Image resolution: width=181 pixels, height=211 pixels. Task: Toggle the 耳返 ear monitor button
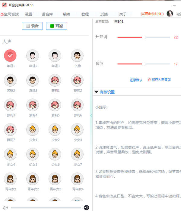click(x=56, y=26)
